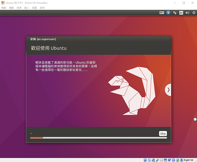Click the network adapters status icon
The height and width of the screenshot is (162, 197).
153,160
